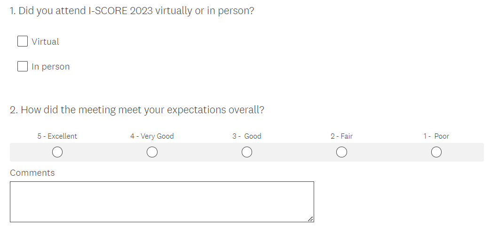Select the radio button under 5 - Excellent
The height and width of the screenshot is (234, 490).
(x=57, y=152)
